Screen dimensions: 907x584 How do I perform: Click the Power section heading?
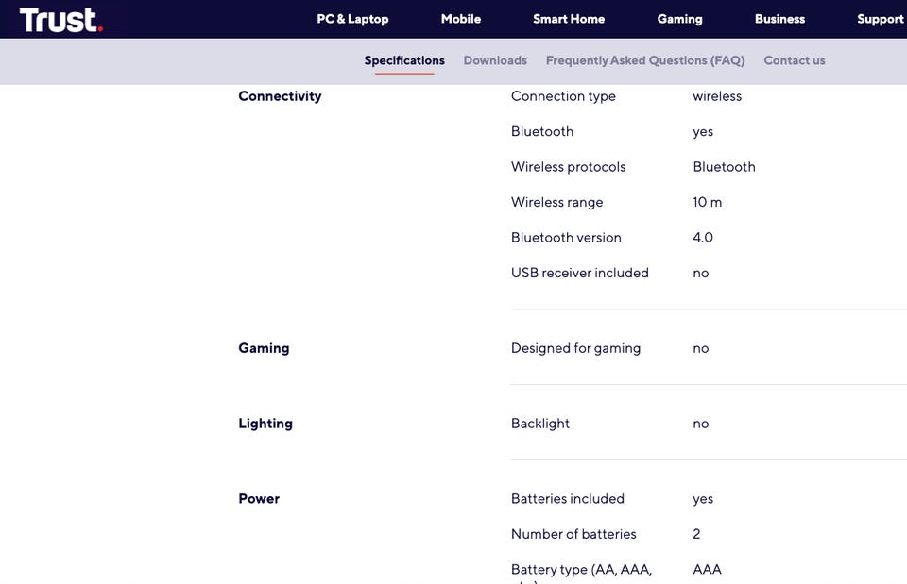259,499
